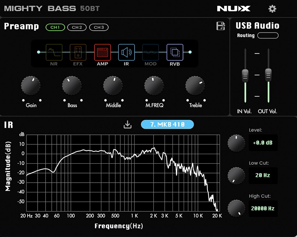This screenshot has height=237, width=297.
Task: Click the IR frequency response graph
Action: (x=123, y=173)
